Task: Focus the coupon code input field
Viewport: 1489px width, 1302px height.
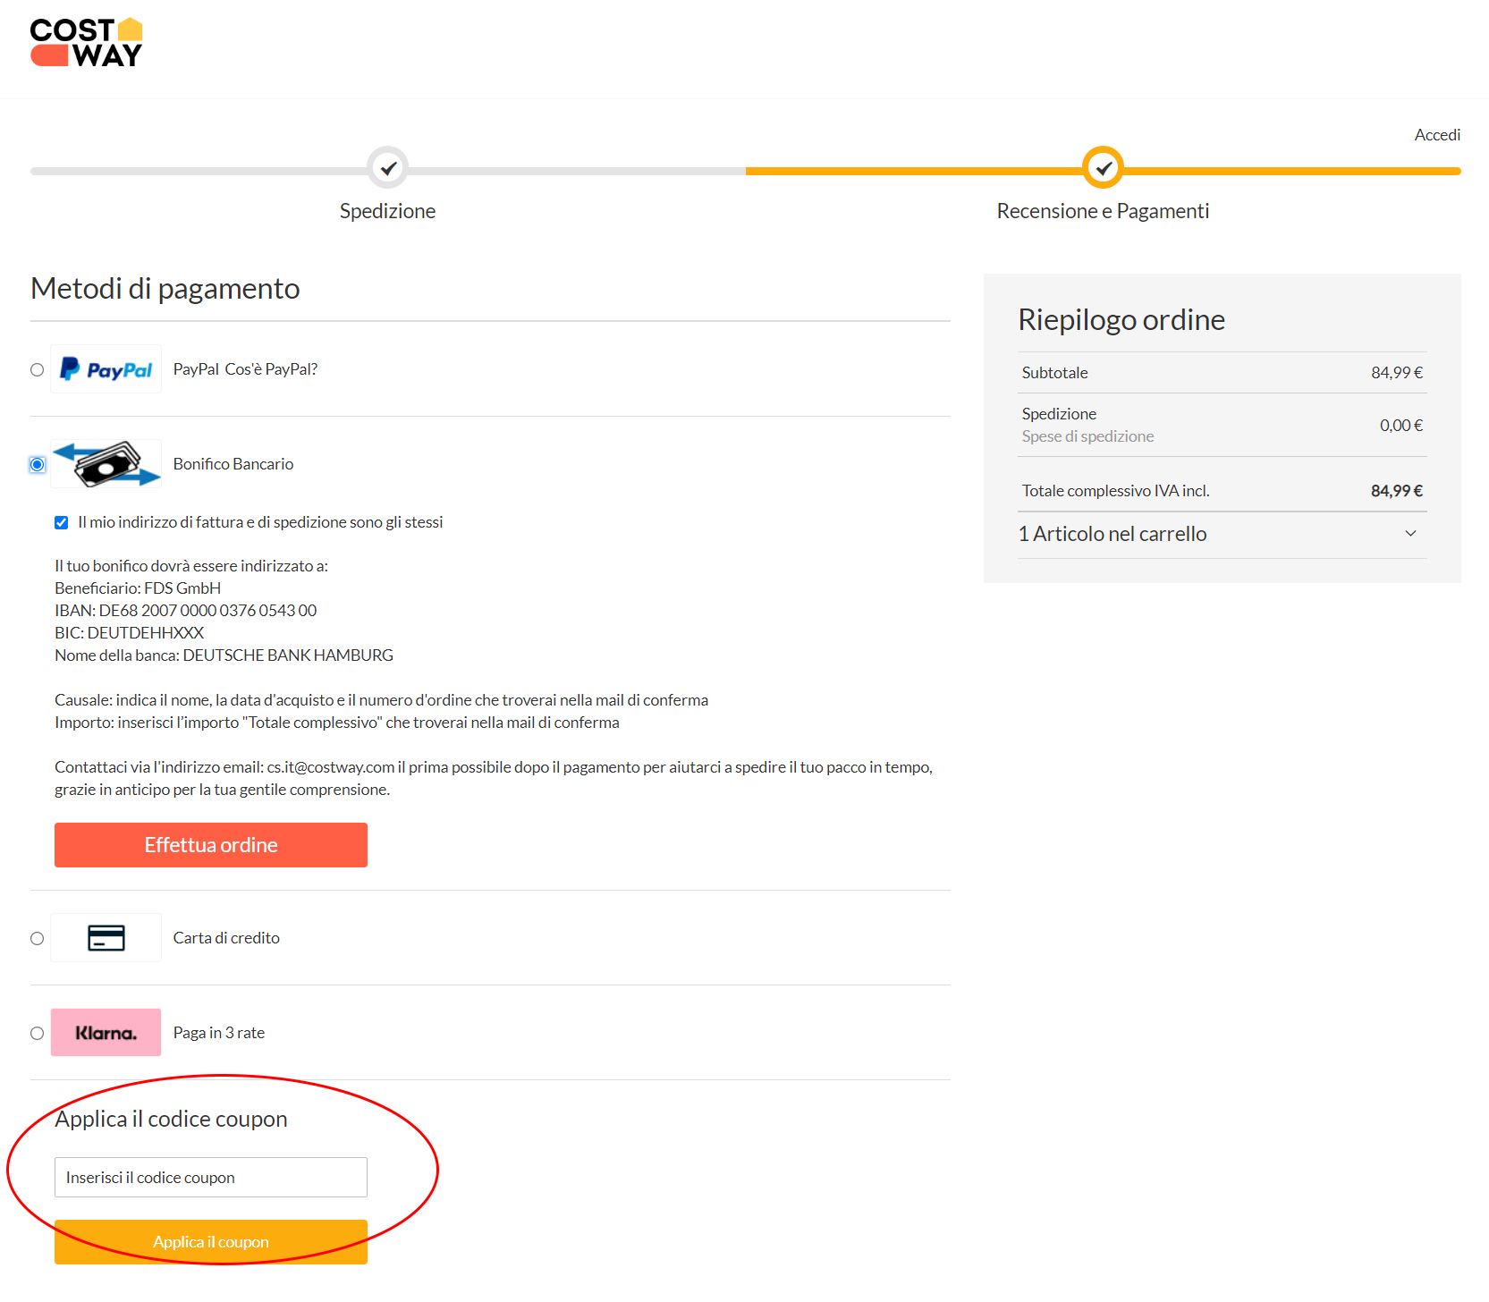Action: pyautogui.click(x=211, y=1178)
